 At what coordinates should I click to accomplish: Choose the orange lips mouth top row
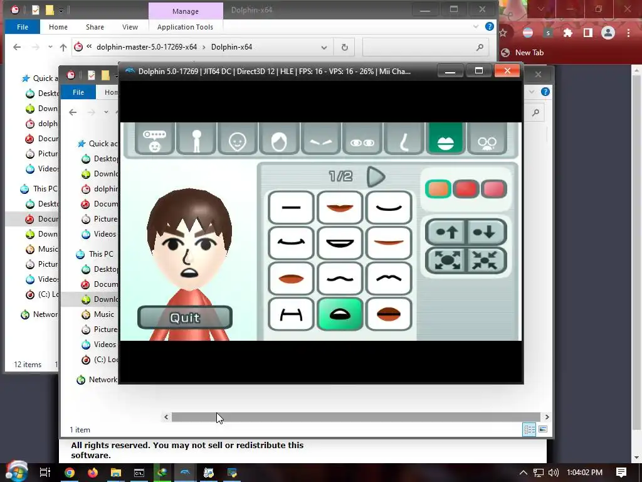coord(340,207)
